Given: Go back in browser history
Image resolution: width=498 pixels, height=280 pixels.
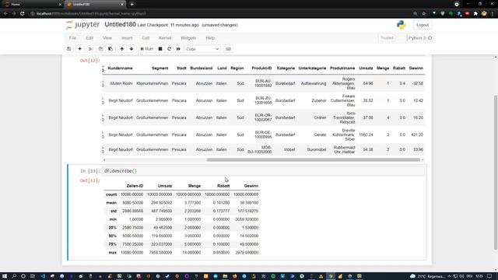Looking at the screenshot, I should pos(5,14).
